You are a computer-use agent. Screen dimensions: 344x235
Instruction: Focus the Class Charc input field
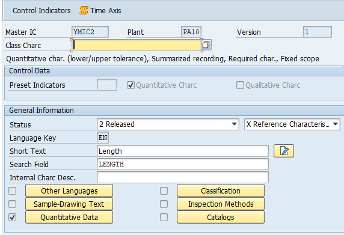[137, 45]
